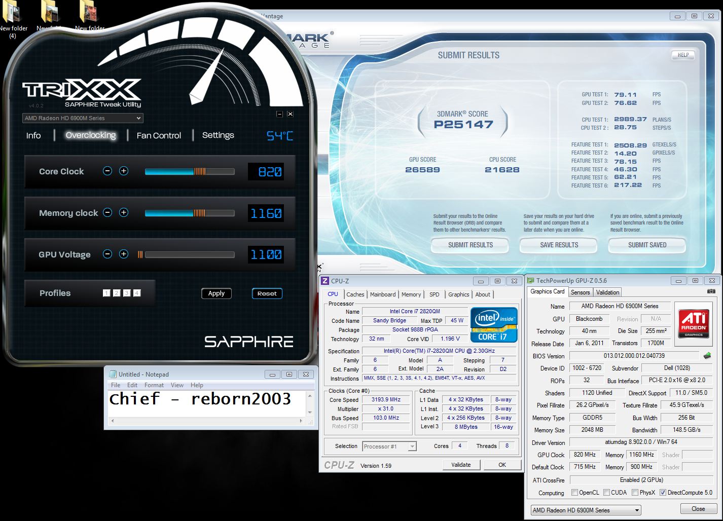
Task: Click the Validate button in CPU-Z
Action: pos(461,465)
